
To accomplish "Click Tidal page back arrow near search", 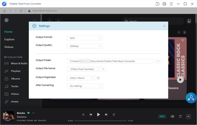I will pos(50,21).
